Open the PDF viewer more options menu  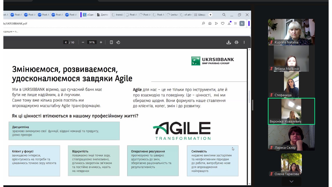[244, 42]
